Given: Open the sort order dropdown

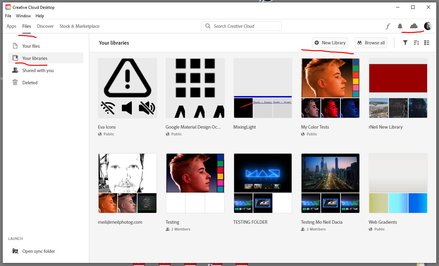Looking at the screenshot, I should (416, 43).
